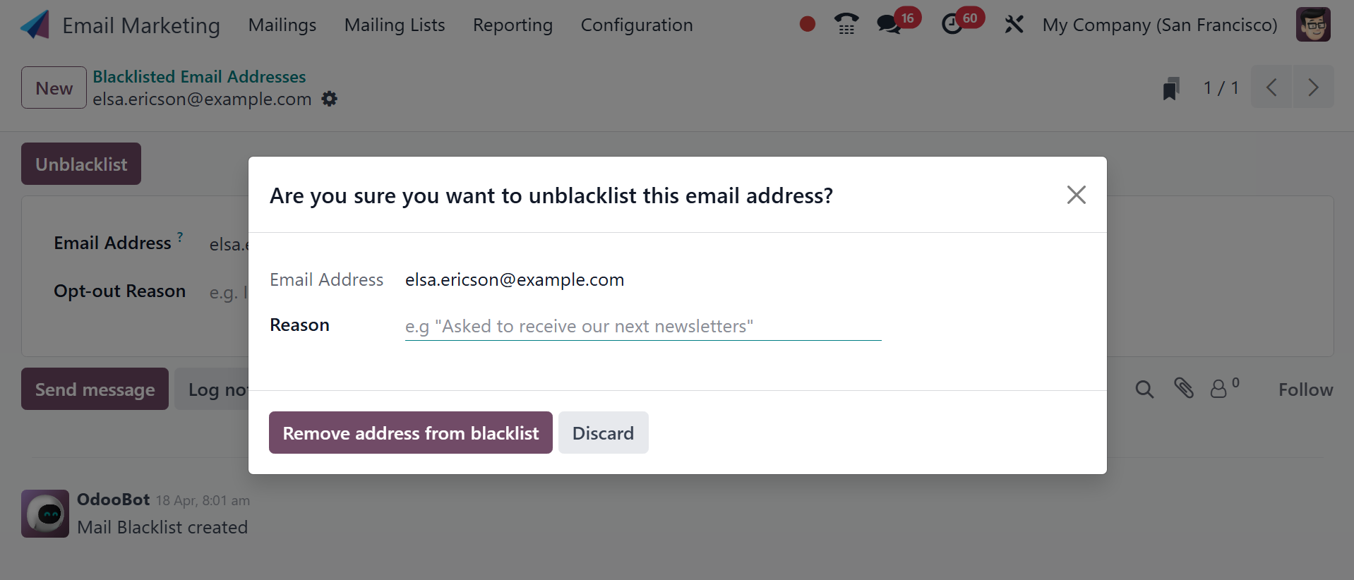This screenshot has width=1354, height=580.
Task: Click the bookmark icon near the pager
Action: (x=1171, y=89)
